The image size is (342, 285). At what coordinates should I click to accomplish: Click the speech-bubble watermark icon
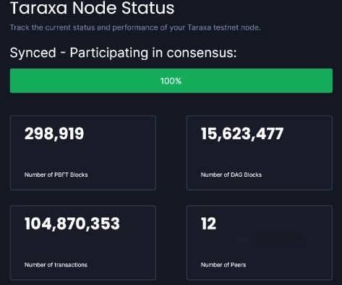pos(244,240)
